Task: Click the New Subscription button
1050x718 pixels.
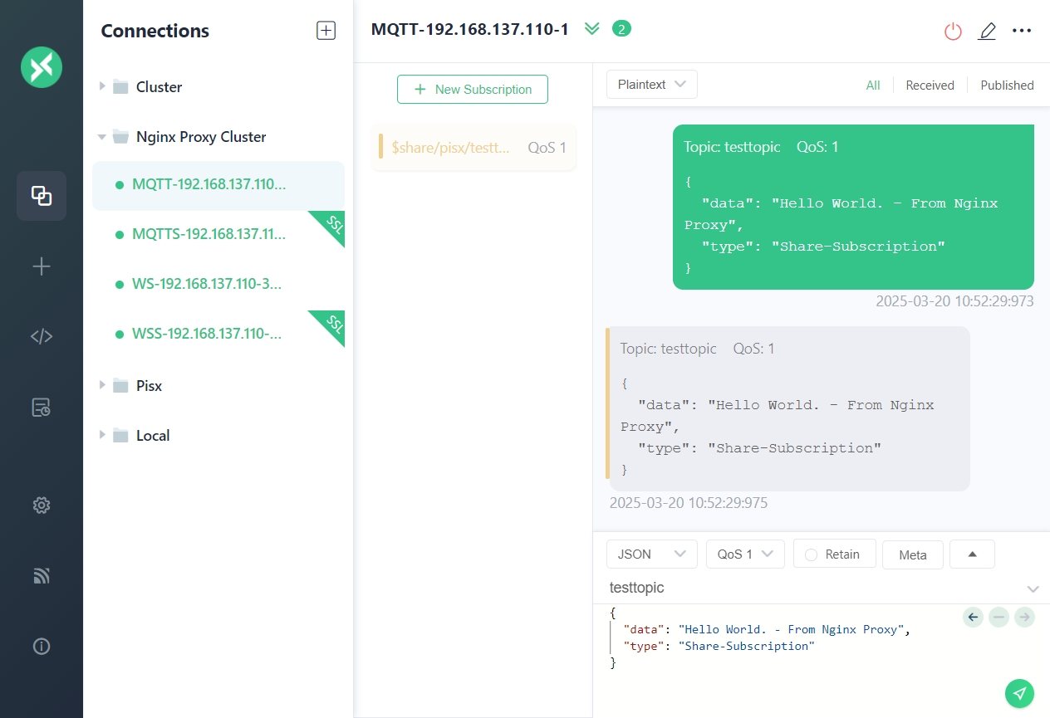Action: point(473,90)
